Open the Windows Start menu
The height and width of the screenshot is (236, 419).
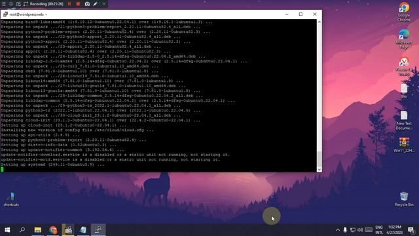(x=7, y=230)
